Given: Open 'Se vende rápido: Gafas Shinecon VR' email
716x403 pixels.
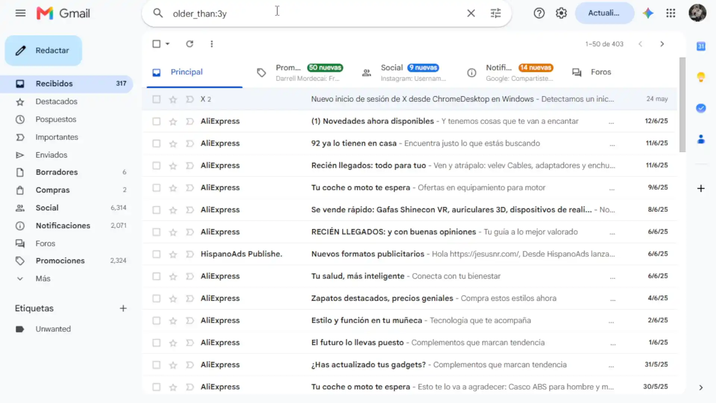Looking at the screenshot, I should click(409, 210).
